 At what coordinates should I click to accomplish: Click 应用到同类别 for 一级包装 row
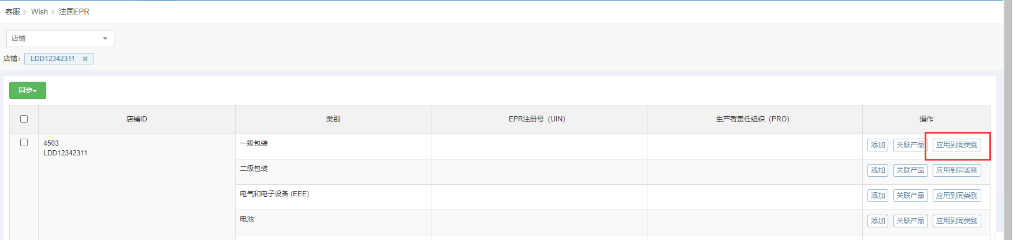[x=957, y=145]
